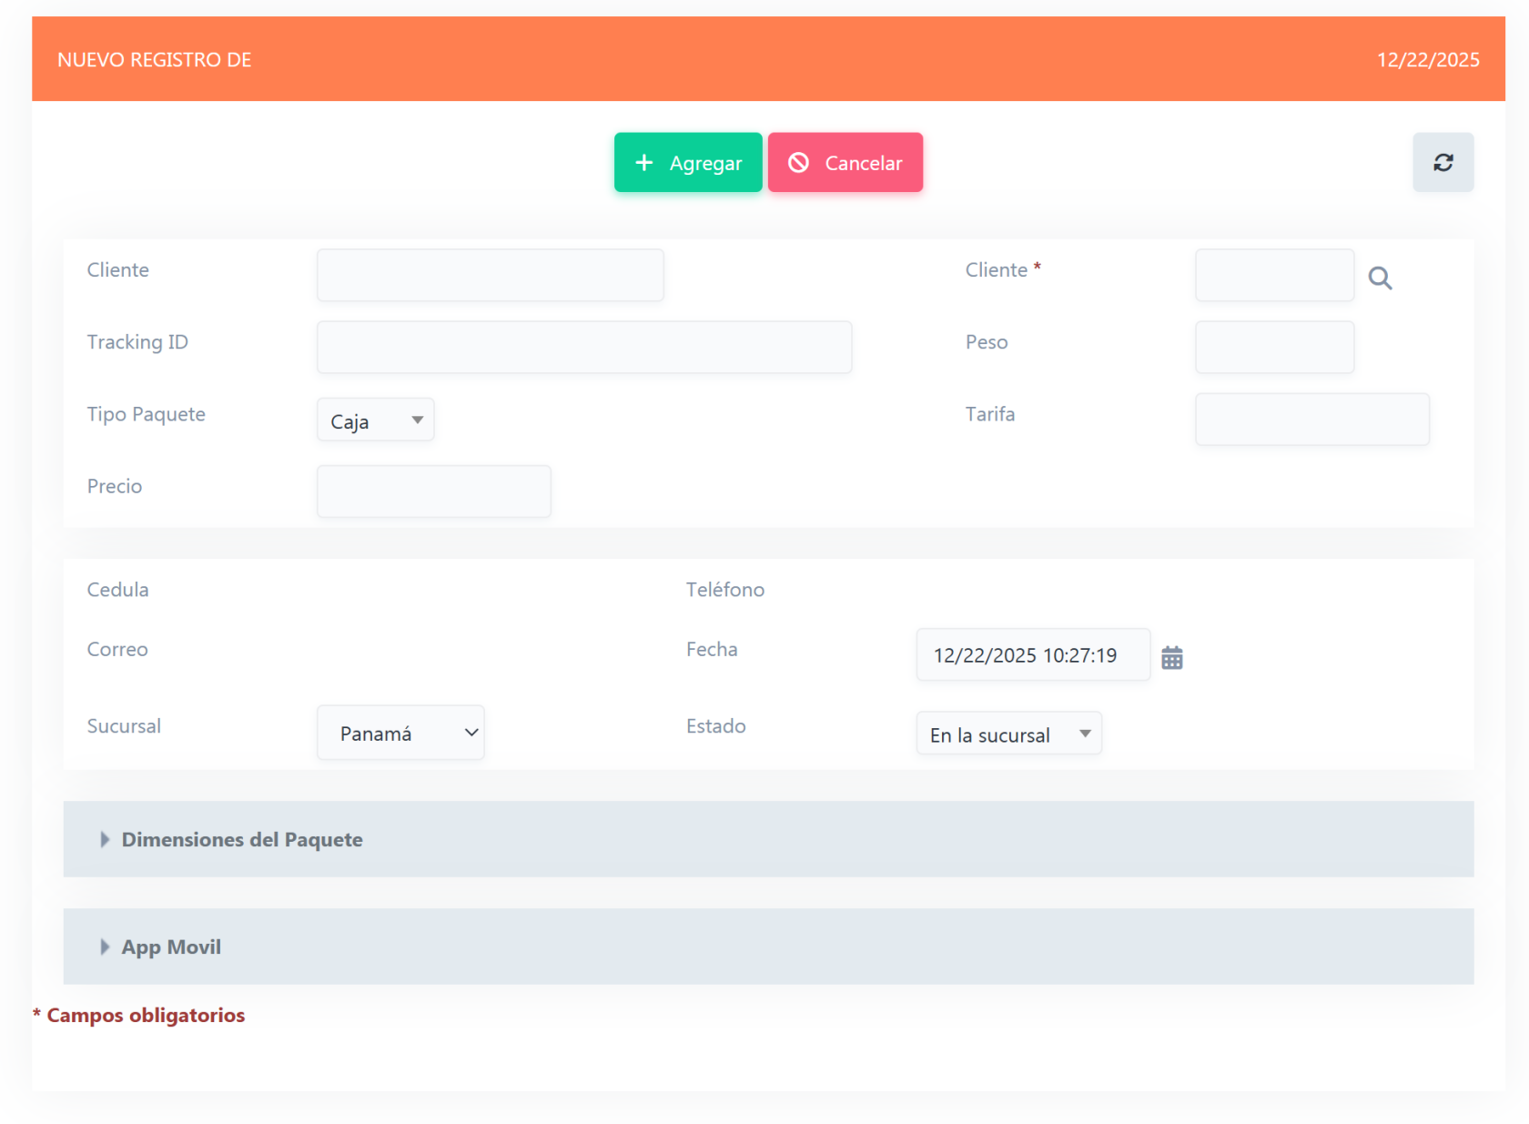Open the Estado dropdown
This screenshot has height=1124, width=1529.
pyautogui.click(x=1008, y=734)
